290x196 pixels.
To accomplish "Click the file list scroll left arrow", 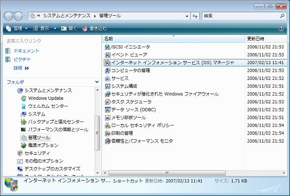I will (105, 173).
